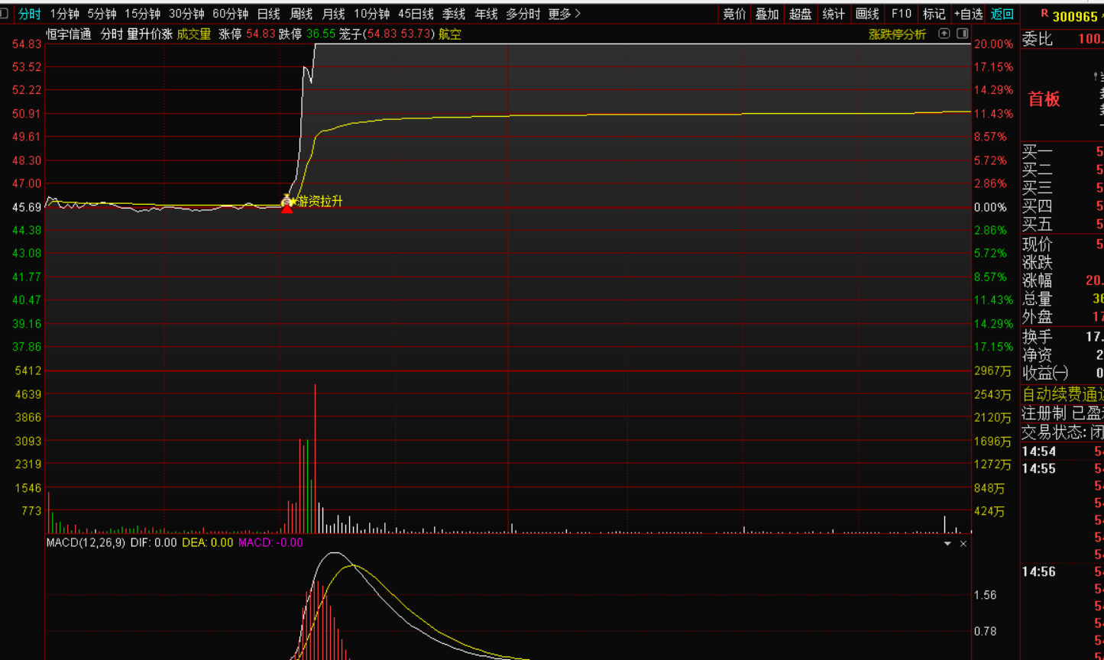The width and height of the screenshot is (1104, 660).
Task: Click the small square icon left of 分时
Action: coord(5,14)
